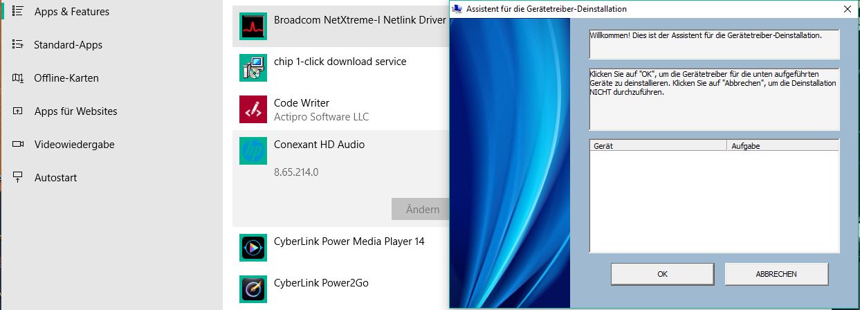This screenshot has height=310, width=860.
Task: Click the Videowiedergabe camera icon
Action: point(18,145)
